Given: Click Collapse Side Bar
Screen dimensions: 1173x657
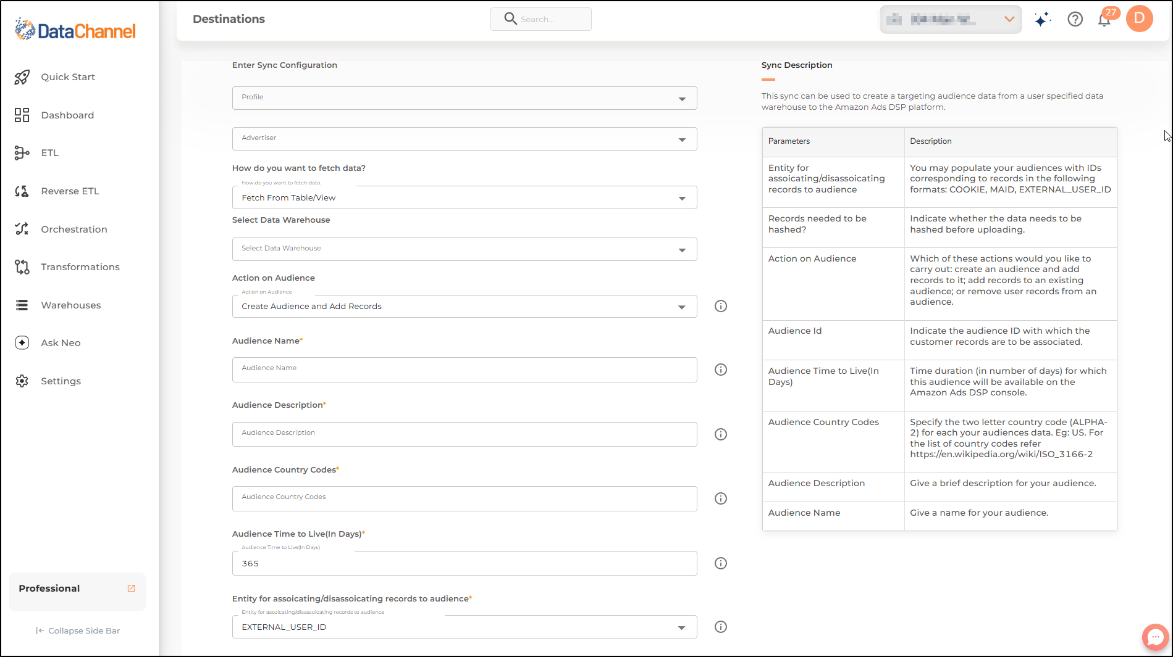Looking at the screenshot, I should 78,630.
